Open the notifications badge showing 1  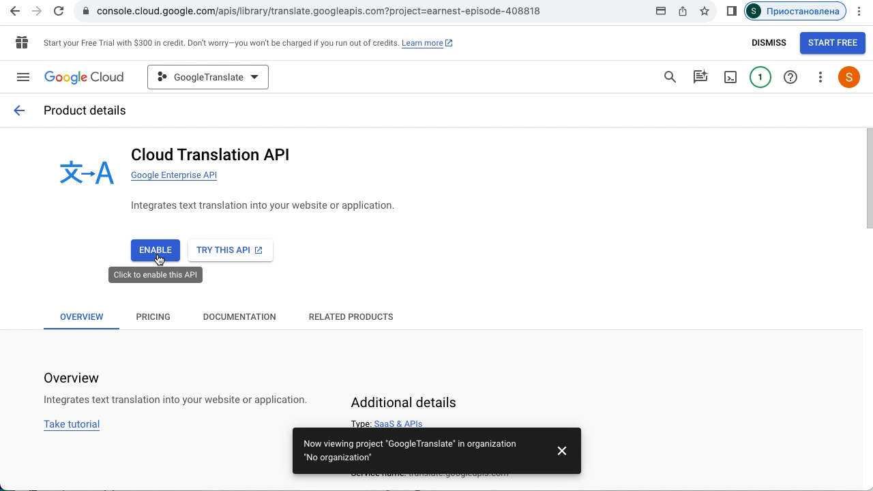click(x=760, y=77)
